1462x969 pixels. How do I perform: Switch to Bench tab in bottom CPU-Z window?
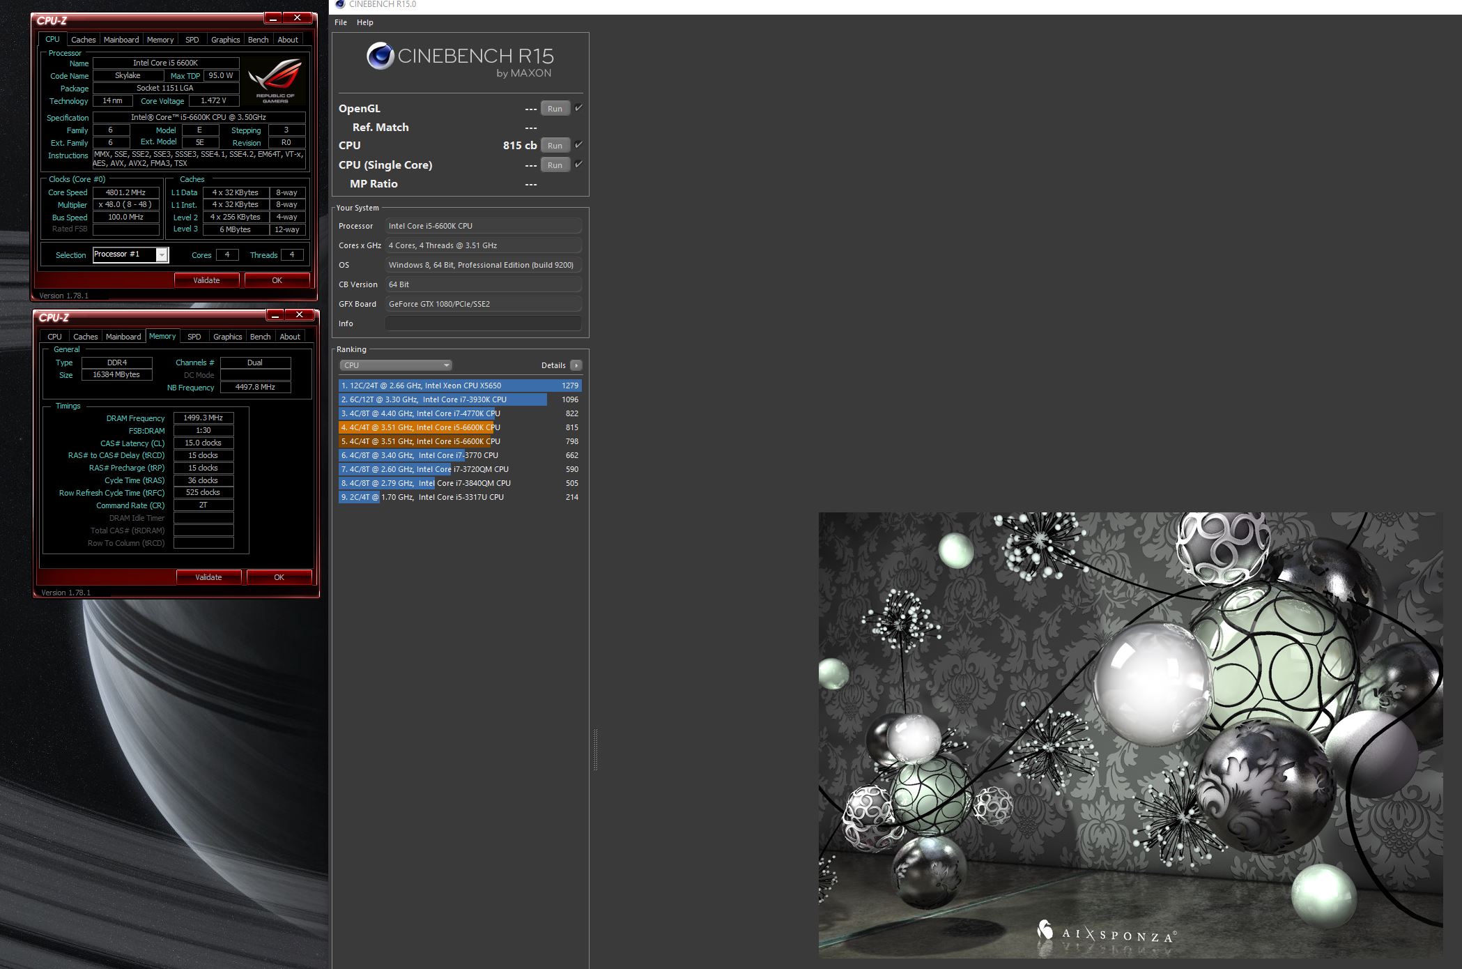coord(260,337)
